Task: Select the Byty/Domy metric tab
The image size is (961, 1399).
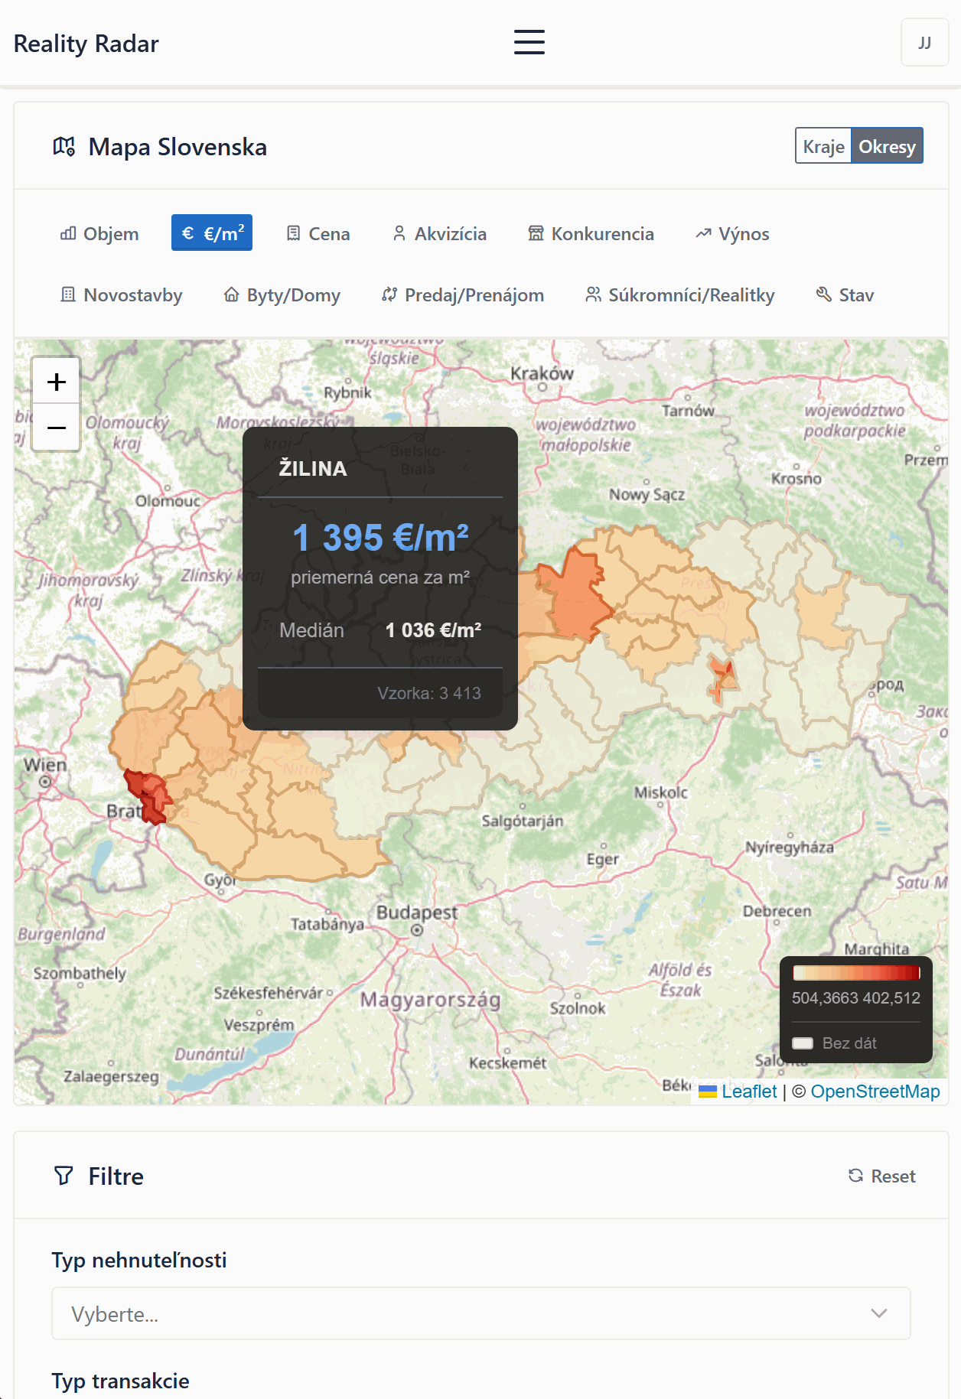Action: (282, 294)
